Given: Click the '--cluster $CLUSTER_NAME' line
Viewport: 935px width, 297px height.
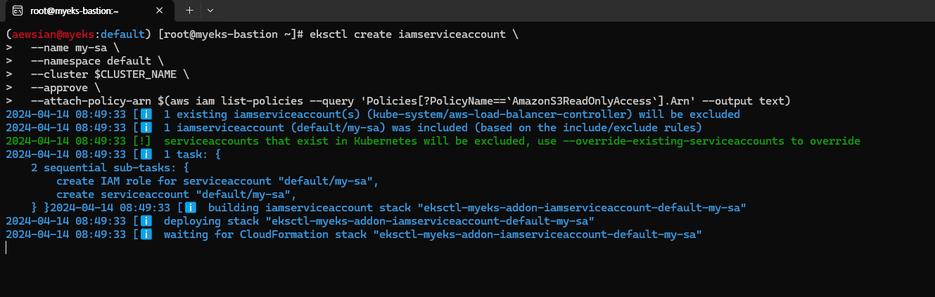Looking at the screenshot, I should pyautogui.click(x=110, y=74).
